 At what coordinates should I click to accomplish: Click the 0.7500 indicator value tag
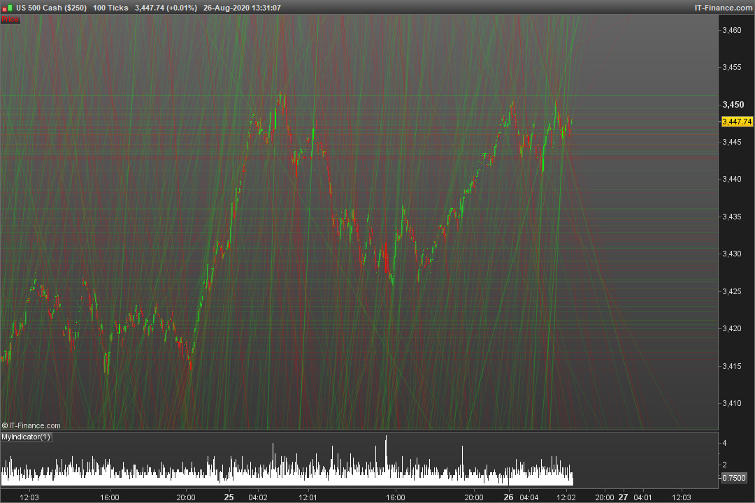coord(734,477)
